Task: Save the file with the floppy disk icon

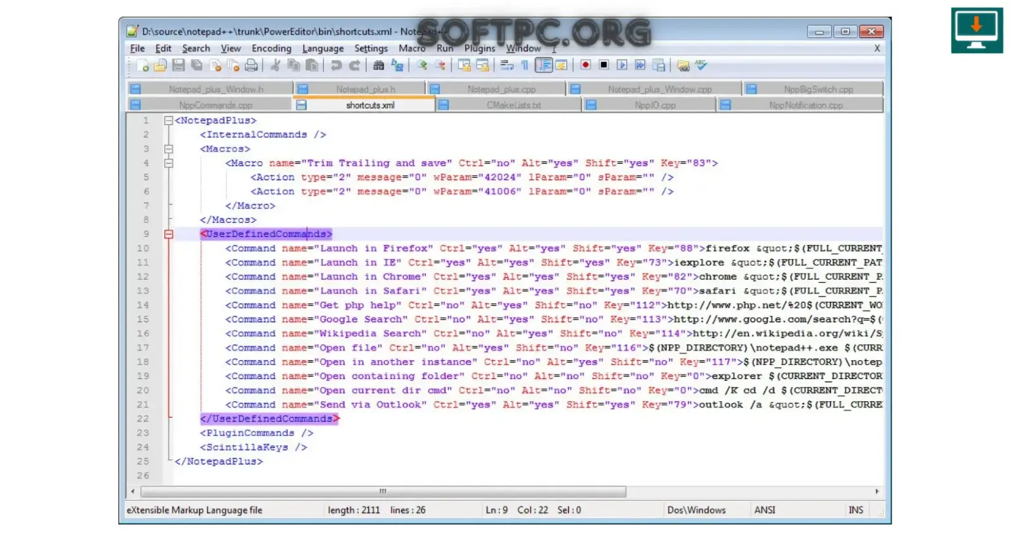Action: coord(178,65)
